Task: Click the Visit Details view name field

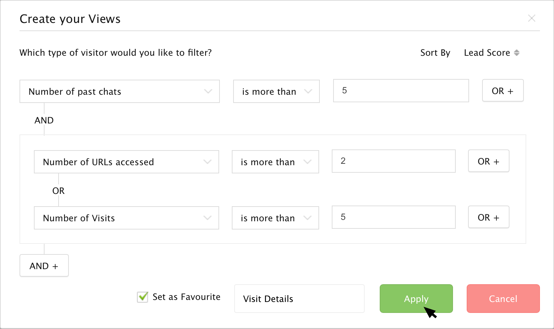Action: click(299, 299)
